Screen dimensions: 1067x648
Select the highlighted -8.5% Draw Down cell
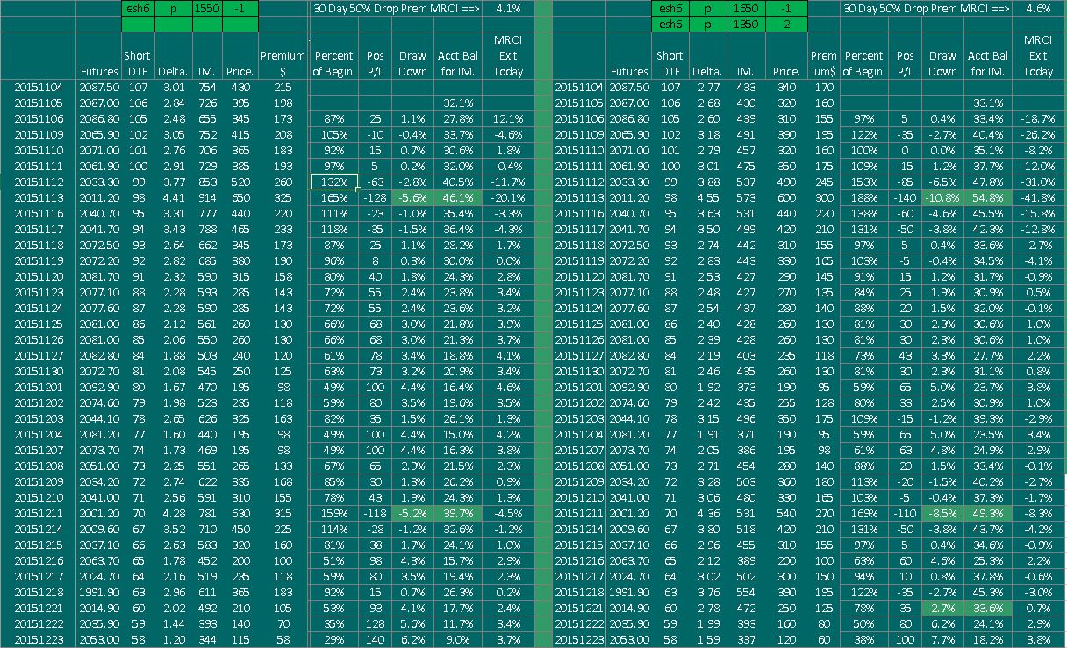[x=942, y=513]
